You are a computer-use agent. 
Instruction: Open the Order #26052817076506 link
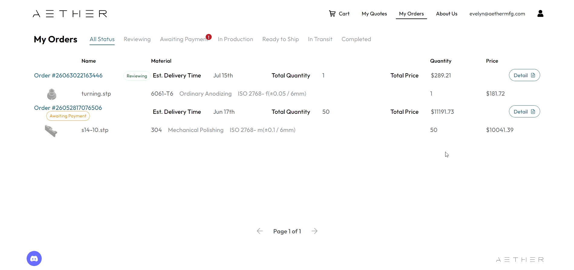tap(68, 108)
